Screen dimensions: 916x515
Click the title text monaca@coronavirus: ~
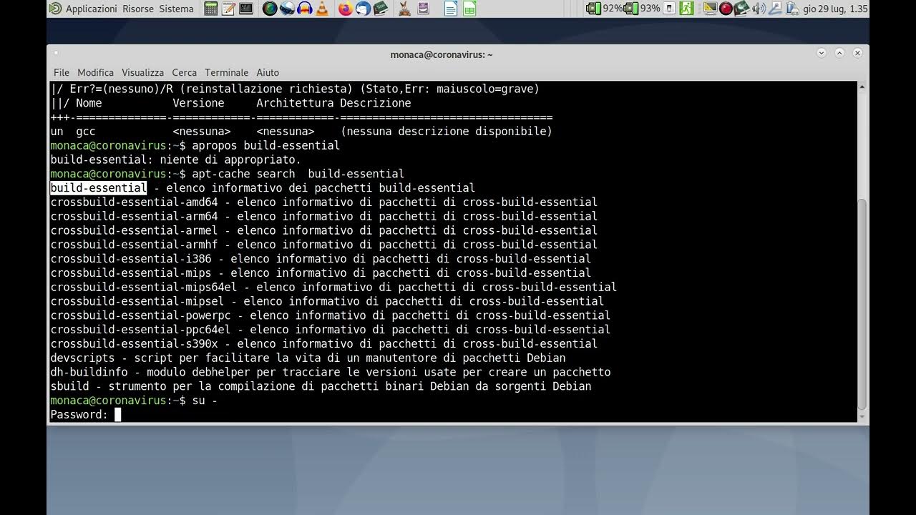(x=442, y=54)
